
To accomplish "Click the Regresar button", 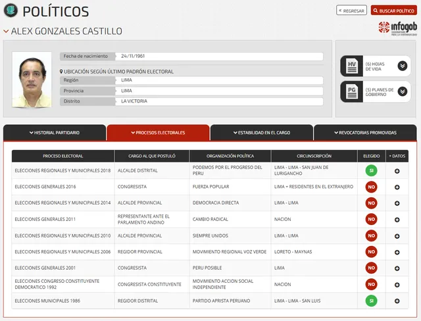I will [351, 11].
